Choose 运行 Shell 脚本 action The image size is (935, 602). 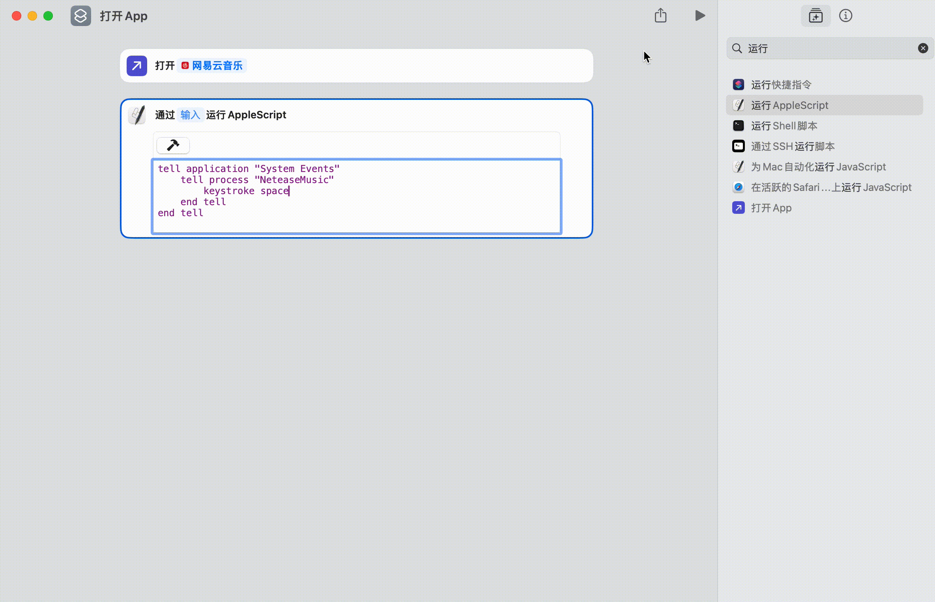click(784, 126)
